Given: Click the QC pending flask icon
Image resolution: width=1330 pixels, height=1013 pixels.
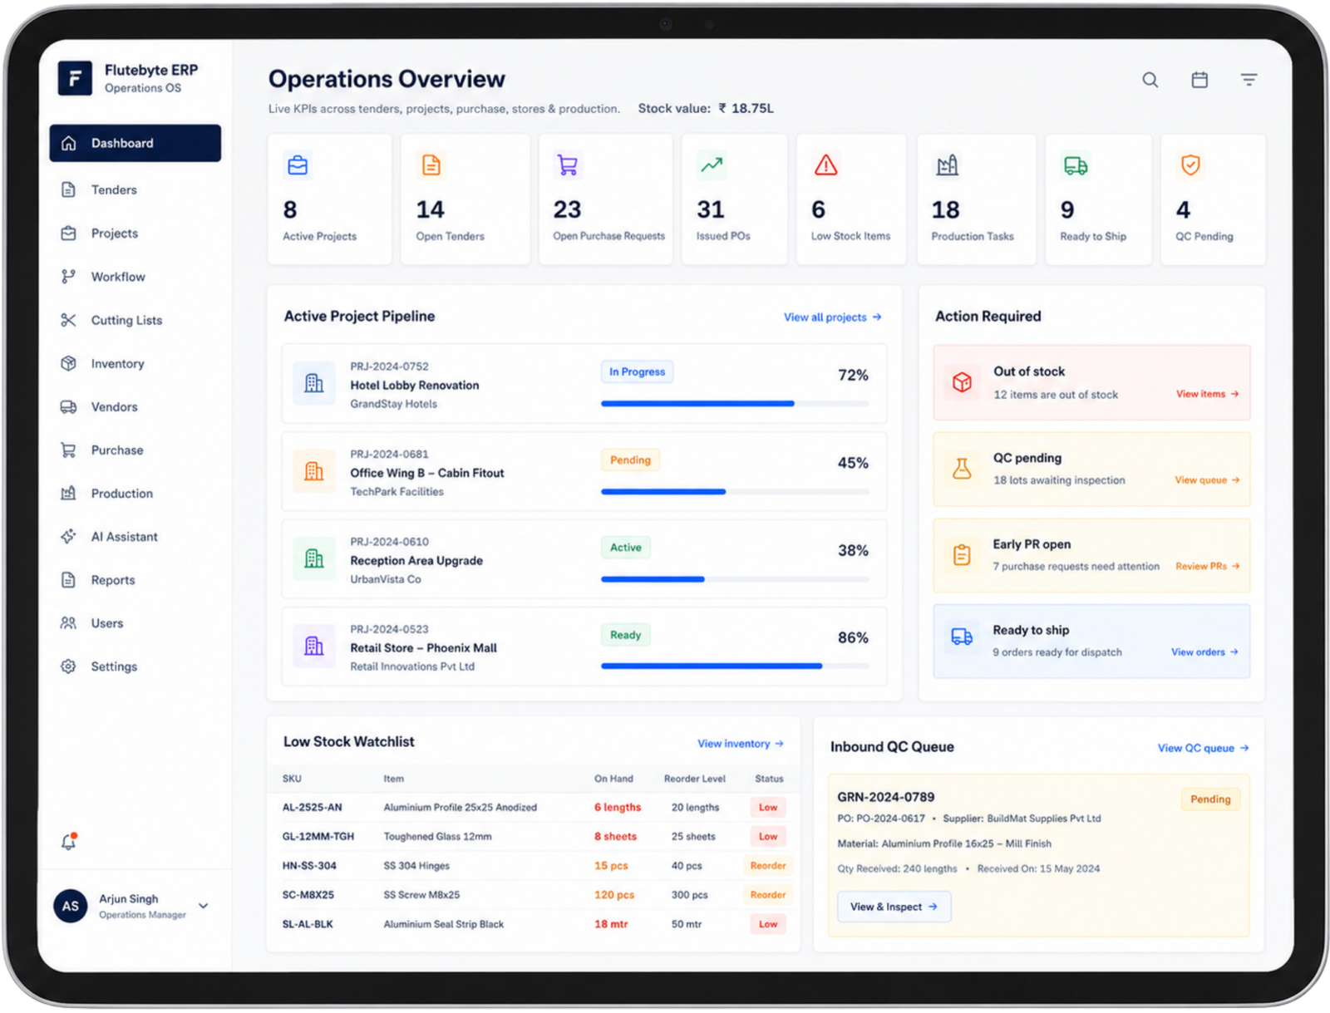Looking at the screenshot, I should coord(962,469).
